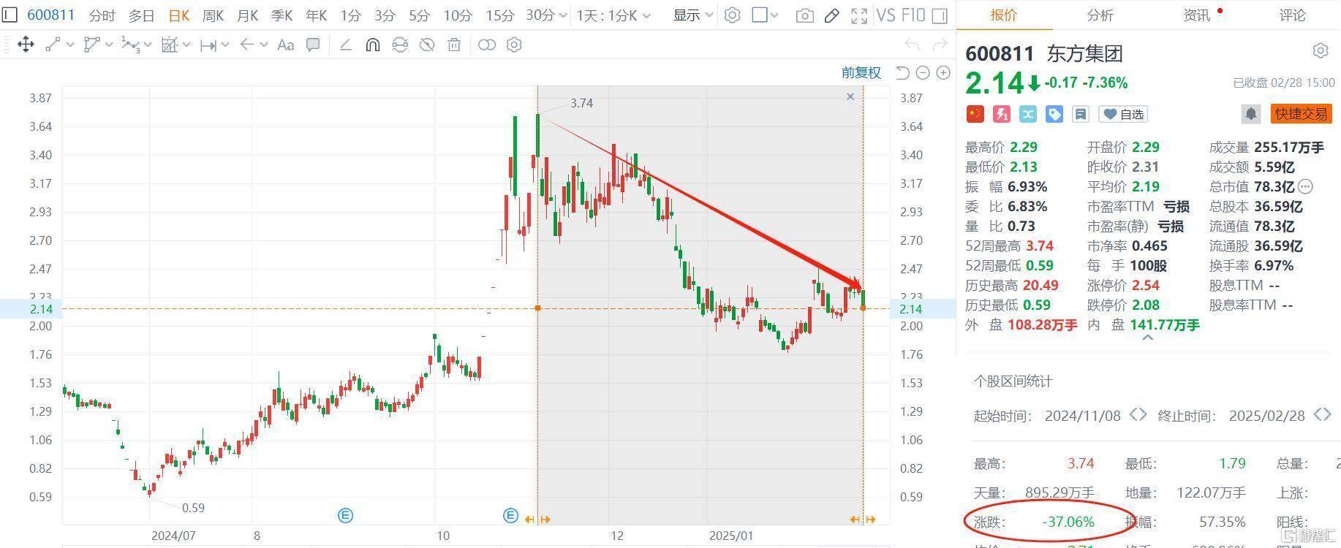Open the 前复权 adjustment option

(861, 72)
